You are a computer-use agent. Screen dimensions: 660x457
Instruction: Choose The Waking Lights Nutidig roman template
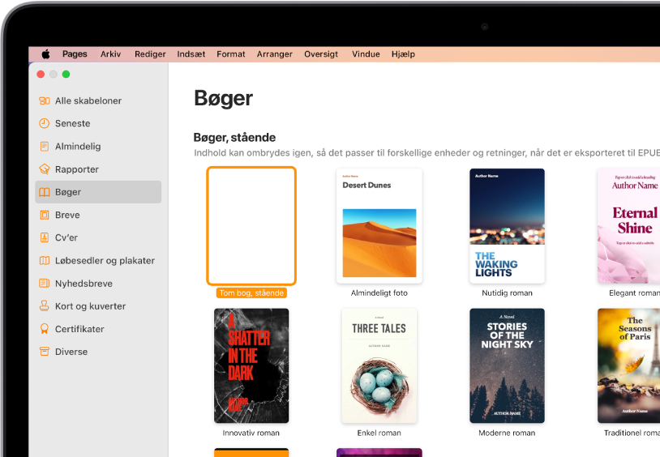pos(508,226)
